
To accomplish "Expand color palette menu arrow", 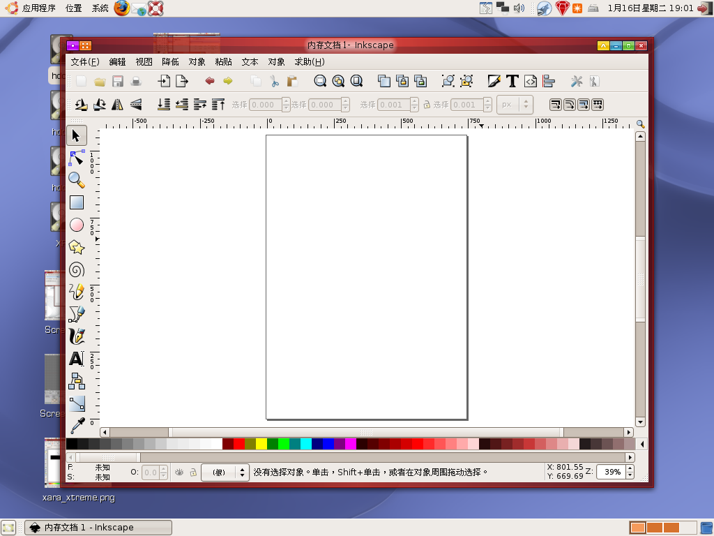I will pos(642,444).
